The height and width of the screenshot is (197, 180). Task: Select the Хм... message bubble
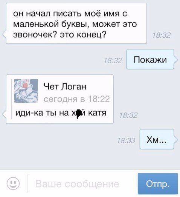(x=157, y=139)
